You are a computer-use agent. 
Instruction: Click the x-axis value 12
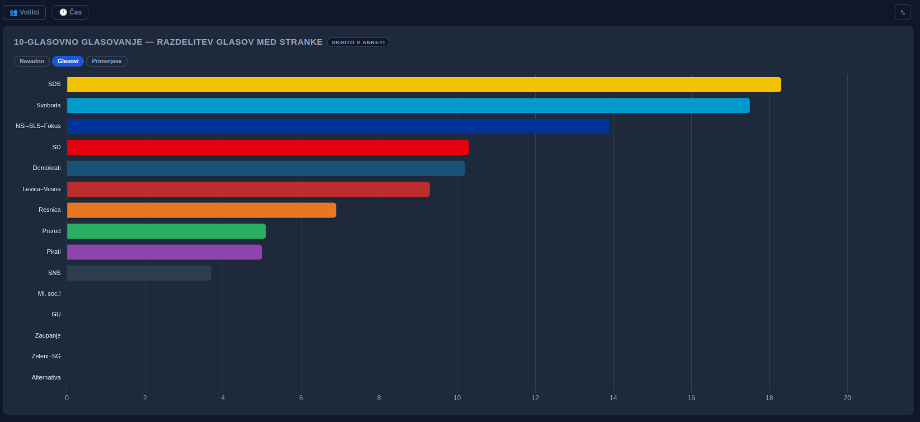coord(535,398)
